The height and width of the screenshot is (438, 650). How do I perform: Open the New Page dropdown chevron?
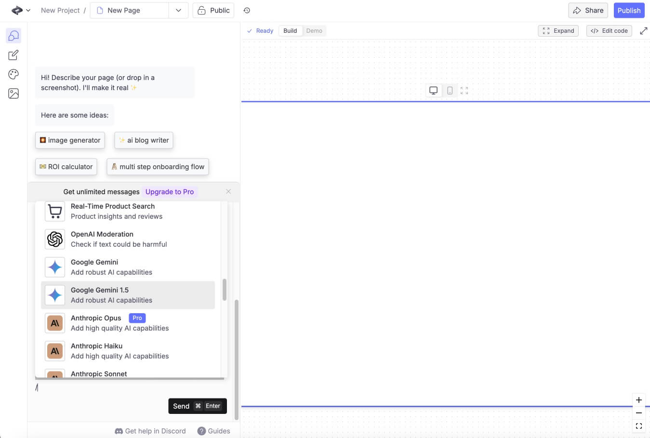pos(178,11)
